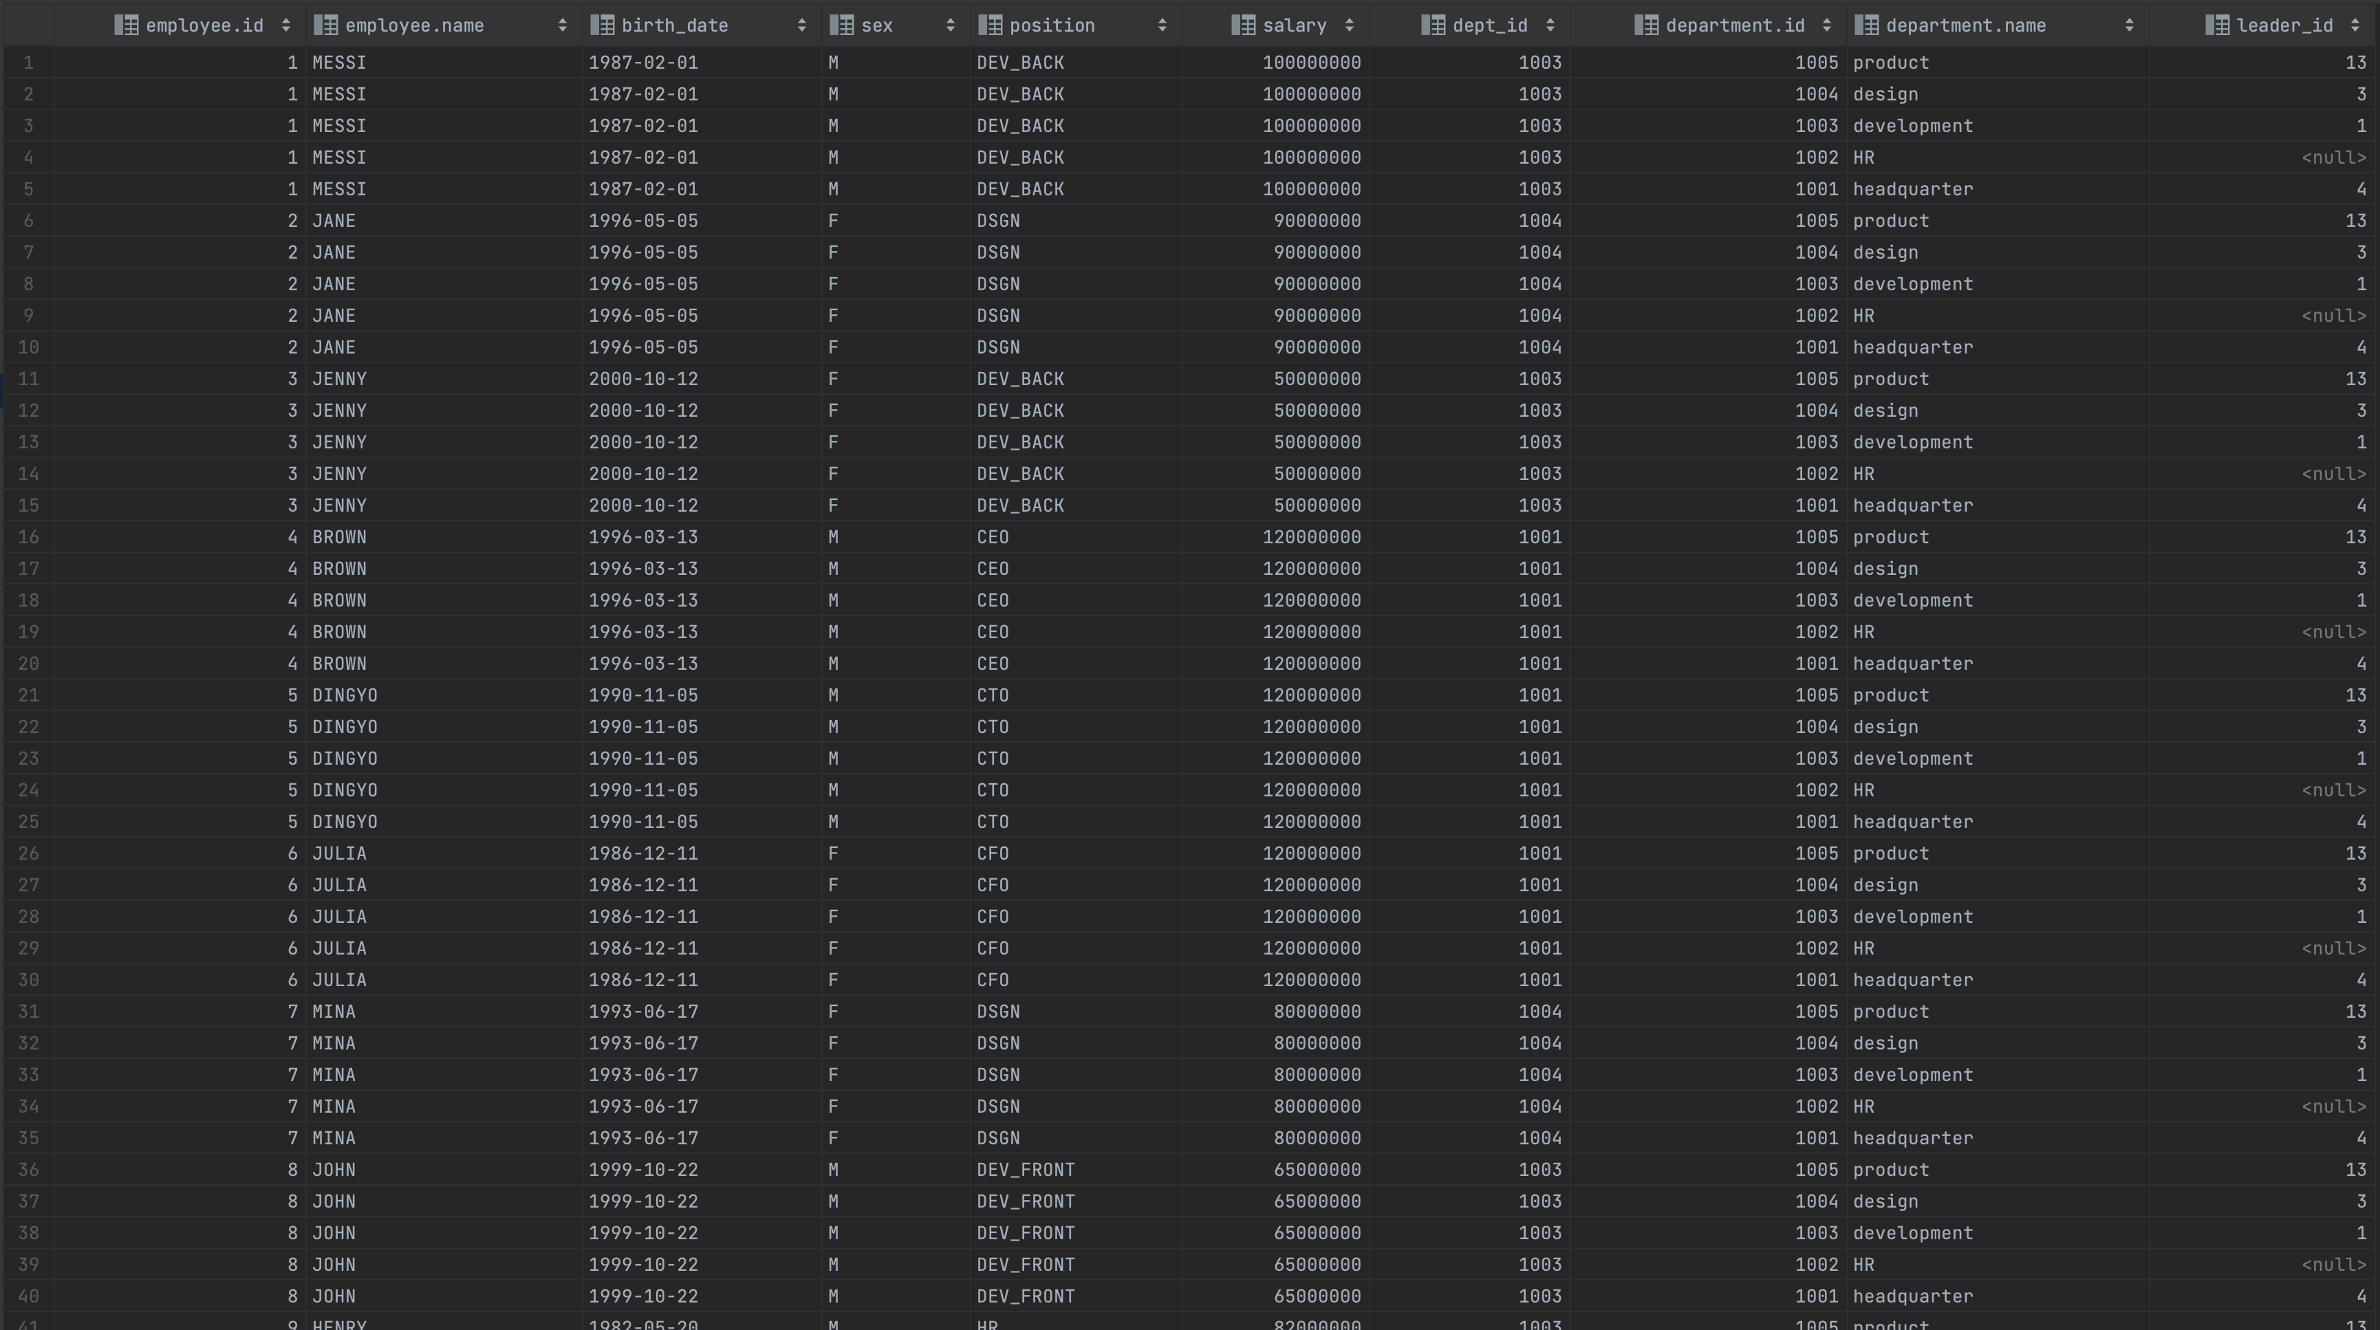The image size is (2380, 1330).
Task: Toggle the sort arrows on employee.id
Action: [x=285, y=25]
